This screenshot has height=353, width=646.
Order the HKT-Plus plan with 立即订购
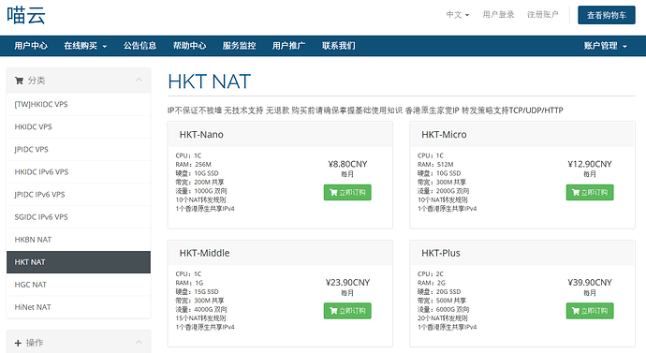coord(590,311)
